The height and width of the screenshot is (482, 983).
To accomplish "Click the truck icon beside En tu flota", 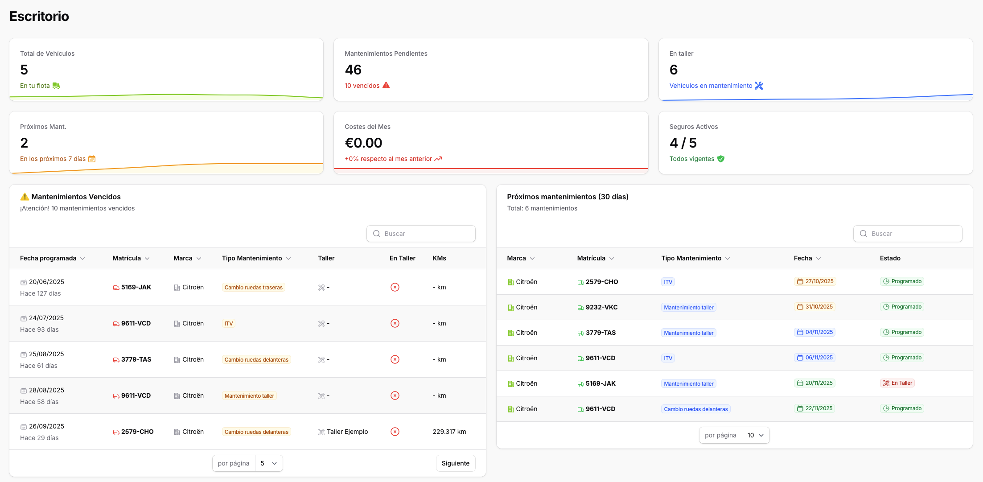I will pyautogui.click(x=56, y=86).
